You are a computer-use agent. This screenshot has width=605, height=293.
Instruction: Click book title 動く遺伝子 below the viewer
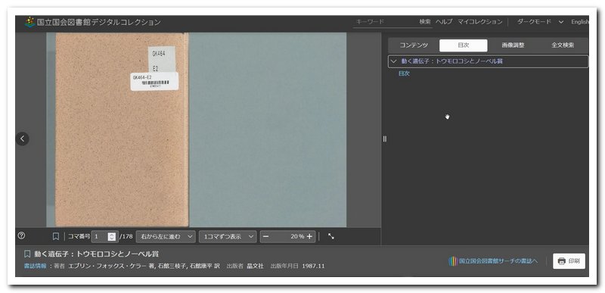coord(97,254)
